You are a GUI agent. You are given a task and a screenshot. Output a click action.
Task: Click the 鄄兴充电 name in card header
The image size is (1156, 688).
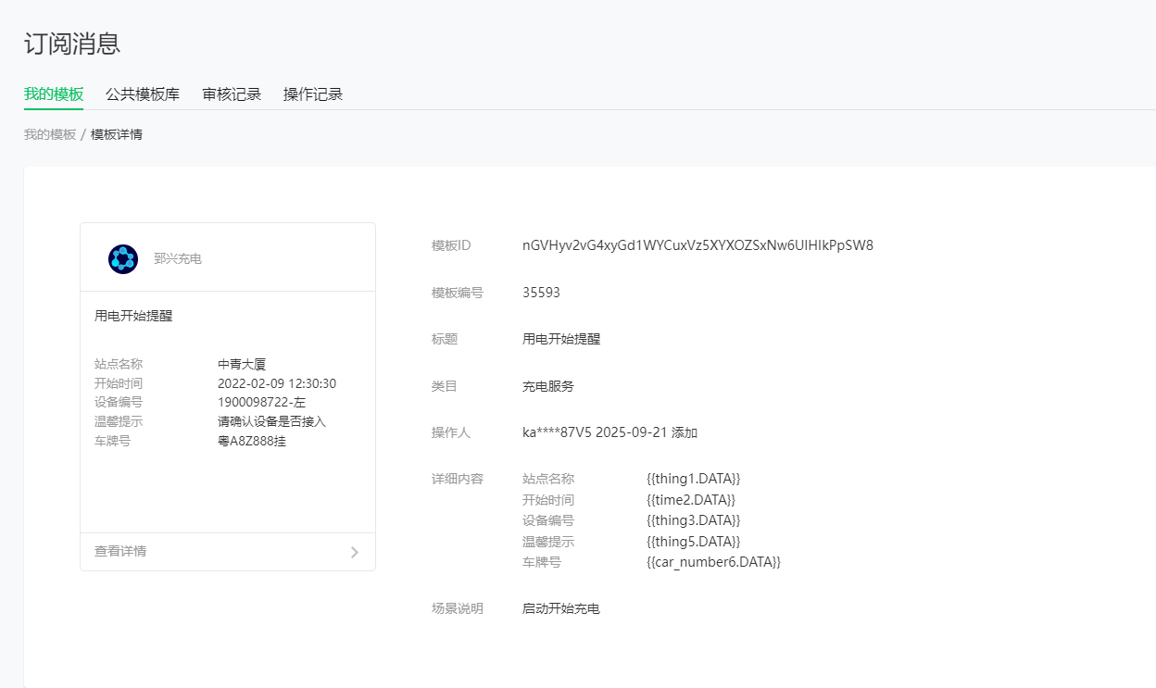tap(178, 258)
